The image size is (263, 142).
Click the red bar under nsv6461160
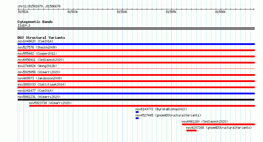coord(218,124)
